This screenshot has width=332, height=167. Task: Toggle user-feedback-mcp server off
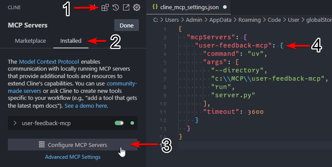coord(119,123)
